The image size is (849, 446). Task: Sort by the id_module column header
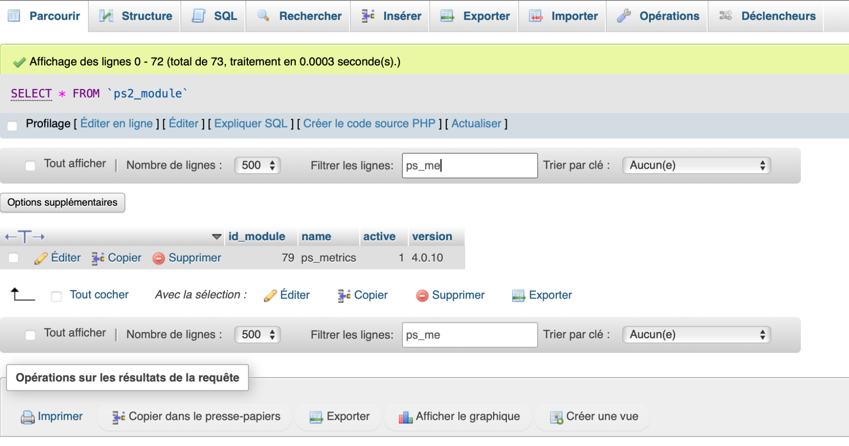257,237
